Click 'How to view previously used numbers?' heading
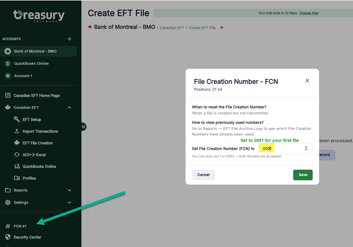Screen dimensions: 353x247 tap(228, 122)
